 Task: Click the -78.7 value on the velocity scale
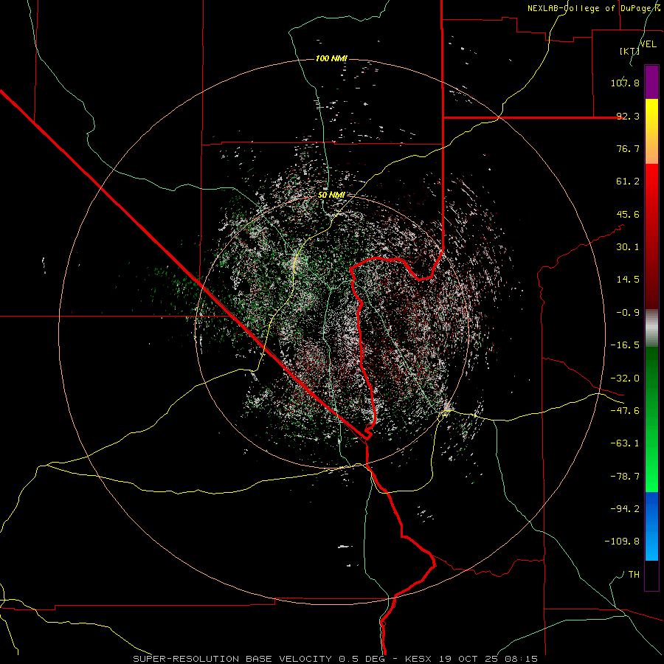(x=625, y=477)
